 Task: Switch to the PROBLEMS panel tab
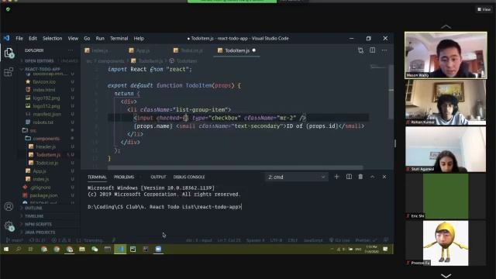(124, 177)
